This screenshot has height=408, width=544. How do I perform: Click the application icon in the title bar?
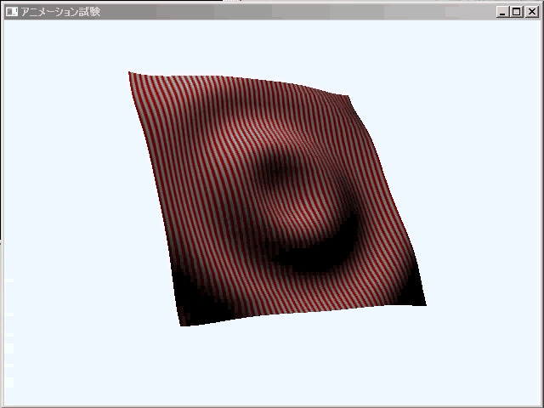pyautogui.click(x=11, y=12)
